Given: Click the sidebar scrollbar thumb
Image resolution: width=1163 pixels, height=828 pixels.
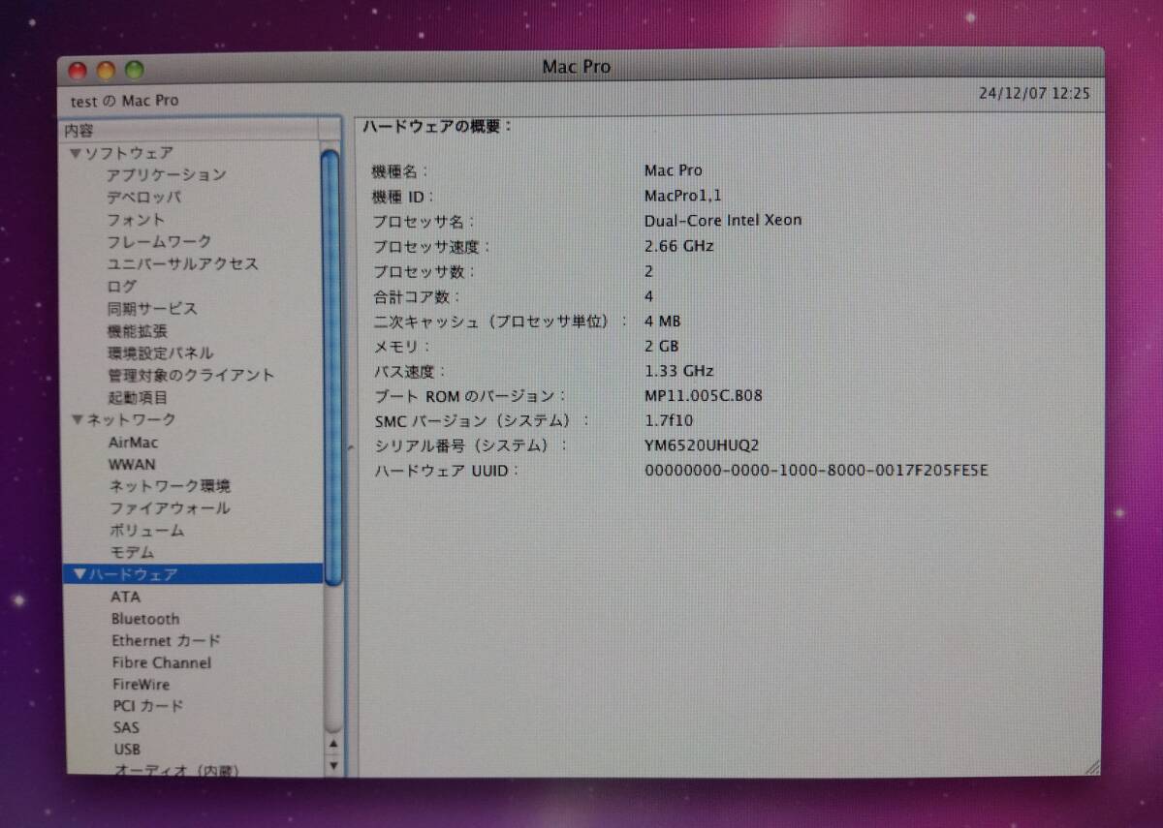Looking at the screenshot, I should (331, 366).
